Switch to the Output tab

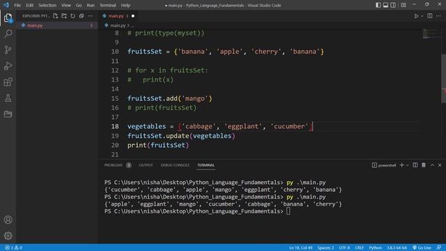pyautogui.click(x=146, y=165)
